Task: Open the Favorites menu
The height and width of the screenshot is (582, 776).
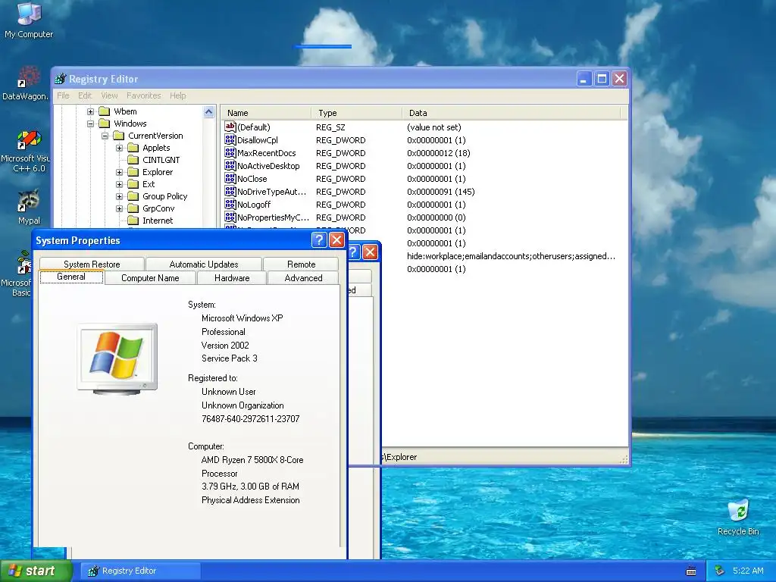Action: coord(143,95)
